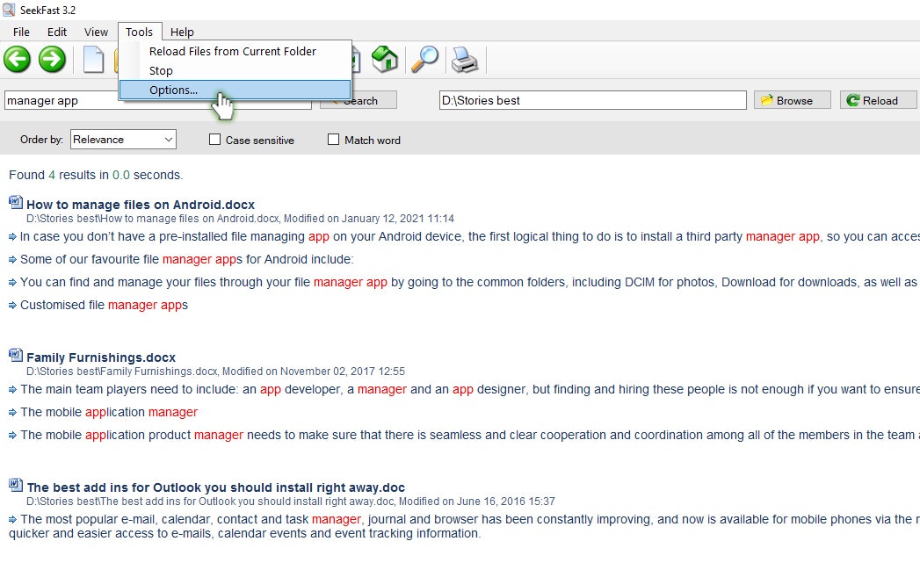Click arrow icon before 'Customised file manager apps'
This screenshot has width=920, height=563.
pos(12,306)
